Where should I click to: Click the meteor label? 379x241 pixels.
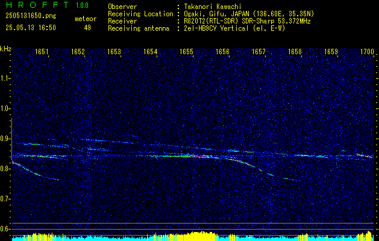(86, 19)
